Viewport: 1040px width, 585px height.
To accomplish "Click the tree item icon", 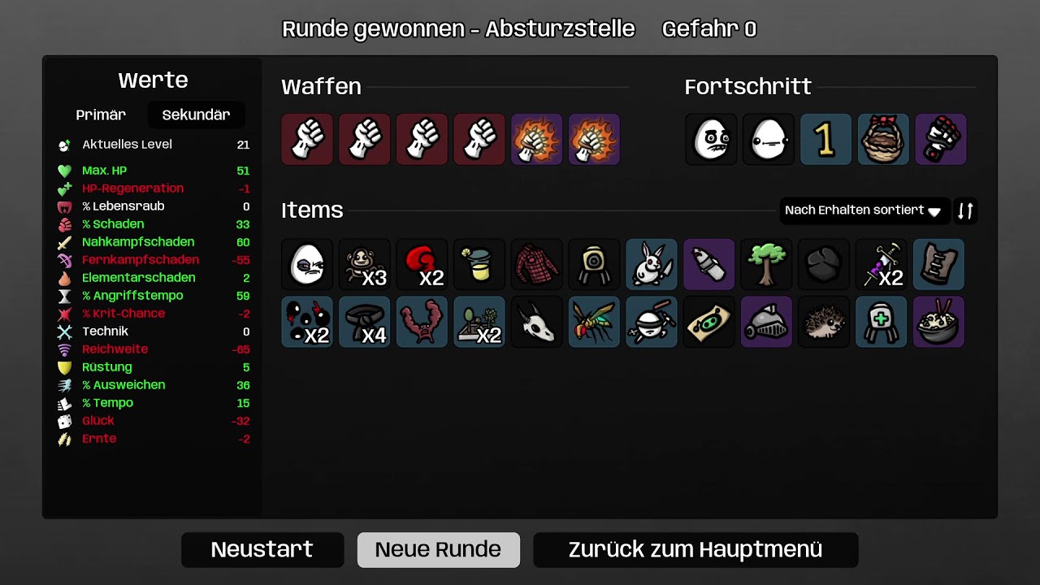I will point(766,265).
